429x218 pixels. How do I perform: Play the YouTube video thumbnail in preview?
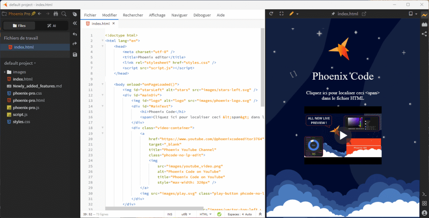point(343,135)
